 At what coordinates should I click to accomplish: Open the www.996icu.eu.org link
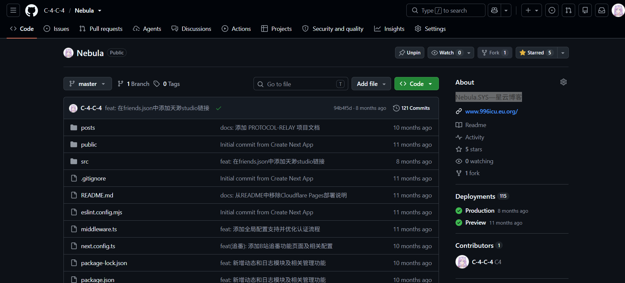(x=491, y=111)
